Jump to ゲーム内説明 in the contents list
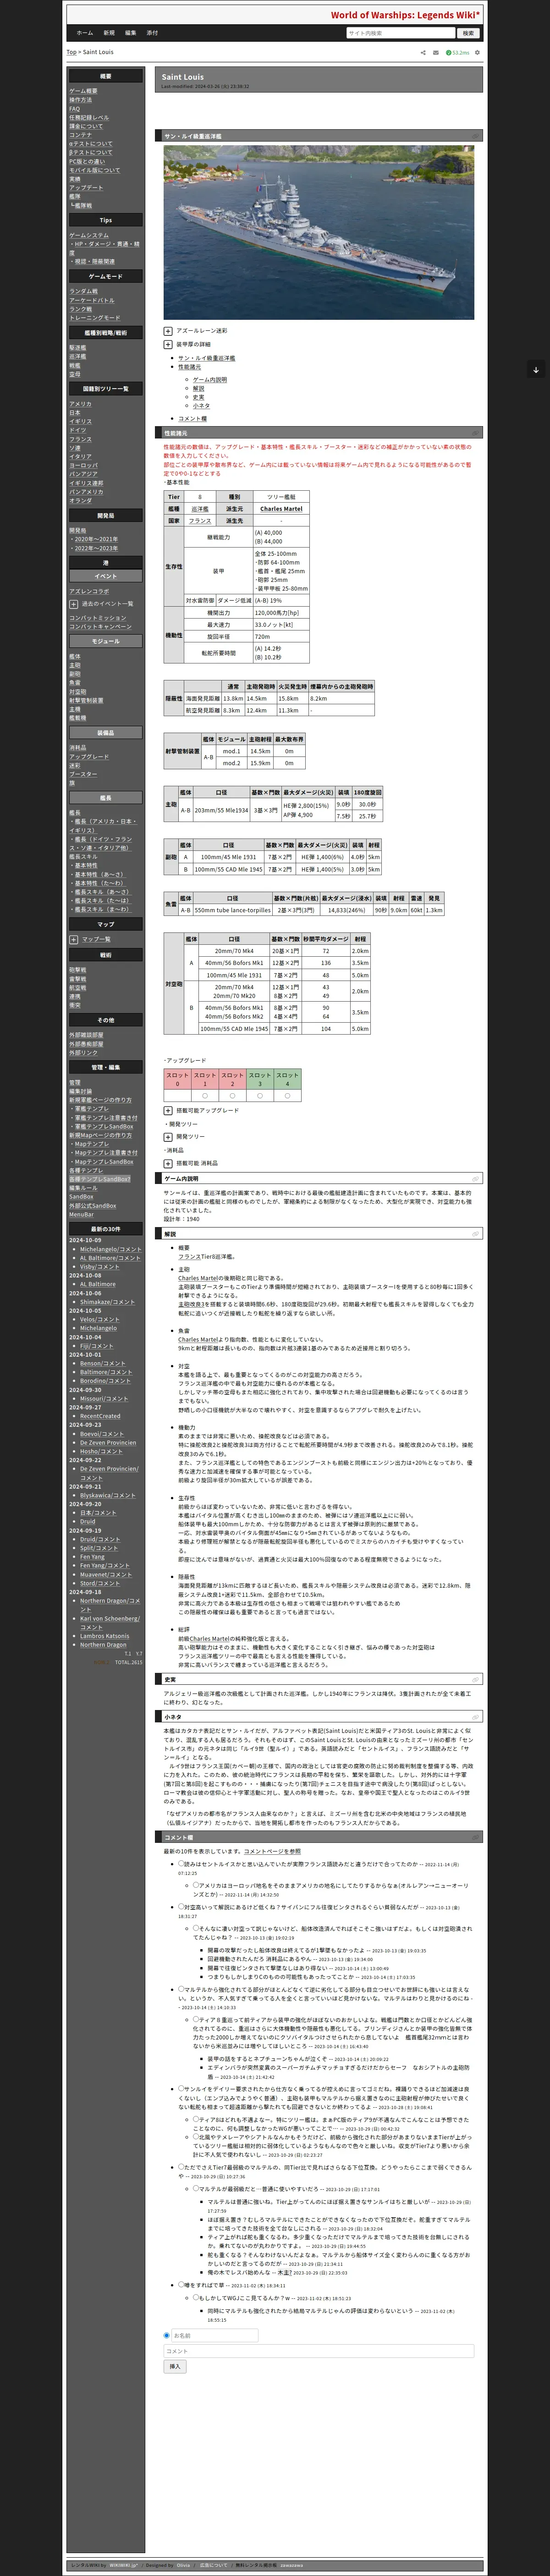Image resolution: width=550 pixels, height=2576 pixels. (210, 380)
